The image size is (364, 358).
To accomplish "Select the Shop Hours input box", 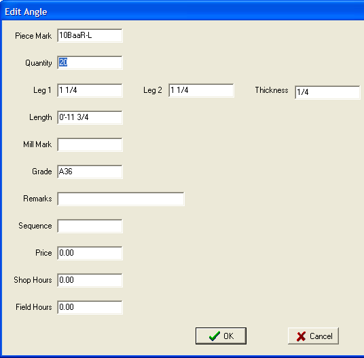I will 90,280.
